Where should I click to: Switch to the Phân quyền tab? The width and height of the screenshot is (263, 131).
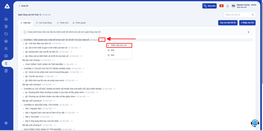coord(79,23)
